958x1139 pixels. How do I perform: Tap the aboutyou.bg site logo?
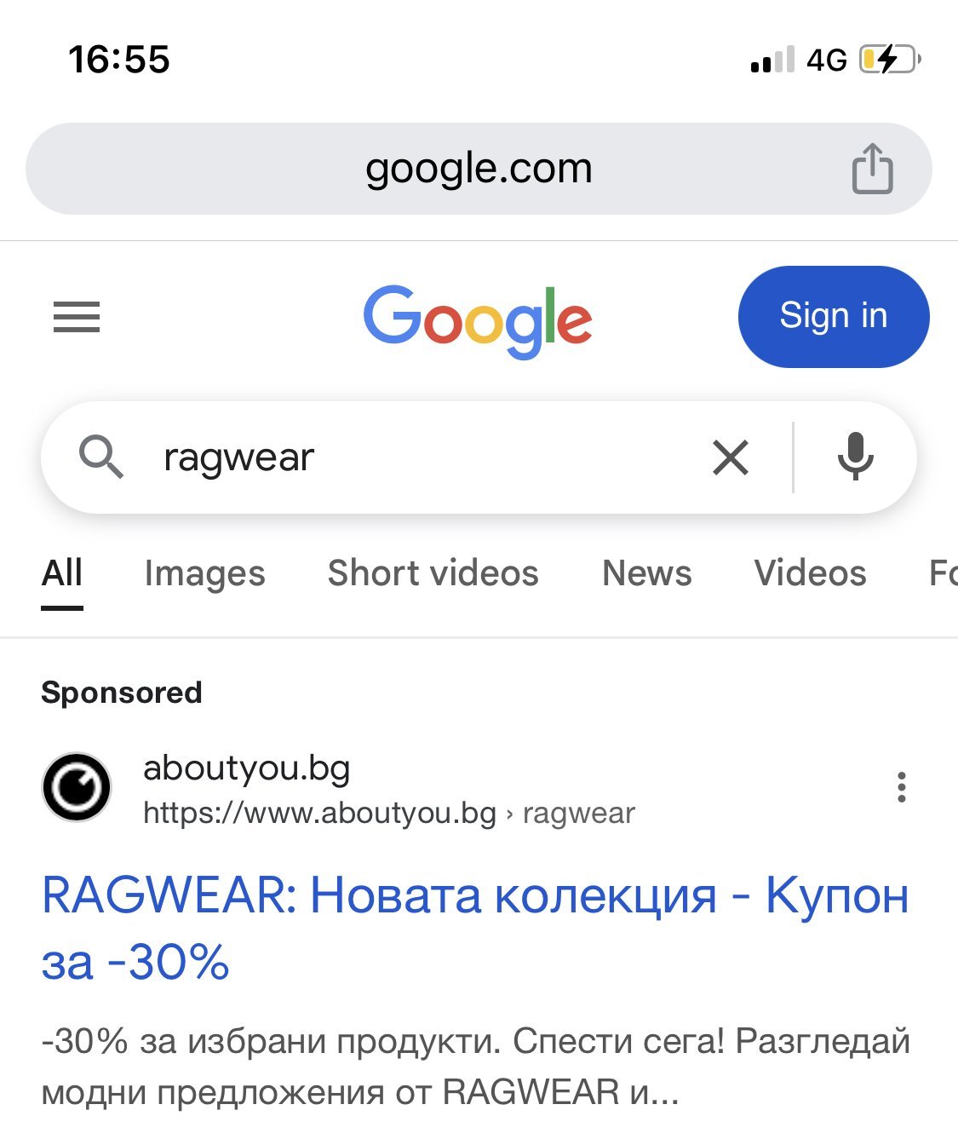click(77, 787)
